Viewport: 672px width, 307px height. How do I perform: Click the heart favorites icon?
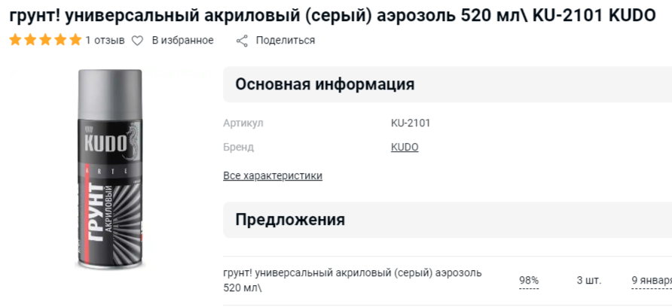coord(137,41)
